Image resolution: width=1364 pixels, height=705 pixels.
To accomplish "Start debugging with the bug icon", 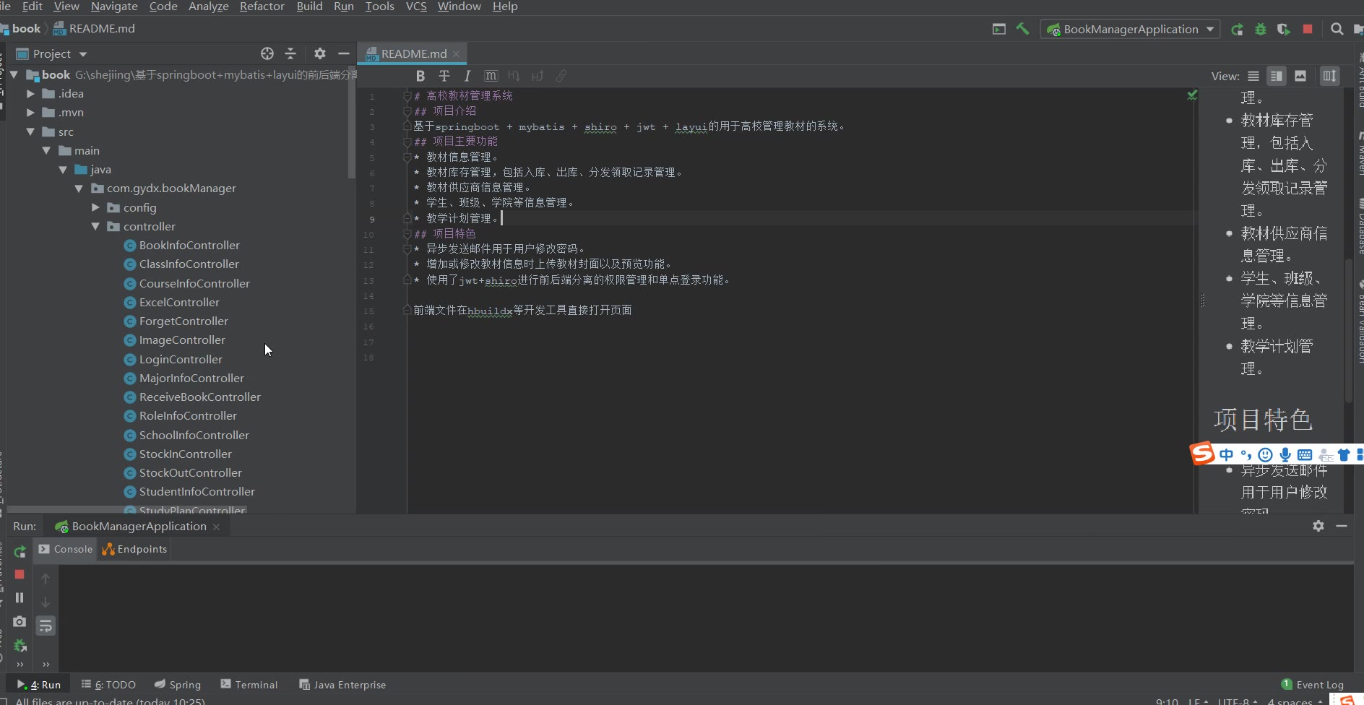I will (1261, 29).
